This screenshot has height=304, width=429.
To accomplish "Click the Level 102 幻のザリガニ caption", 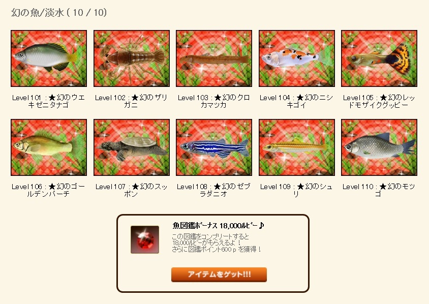I will (x=131, y=101).
